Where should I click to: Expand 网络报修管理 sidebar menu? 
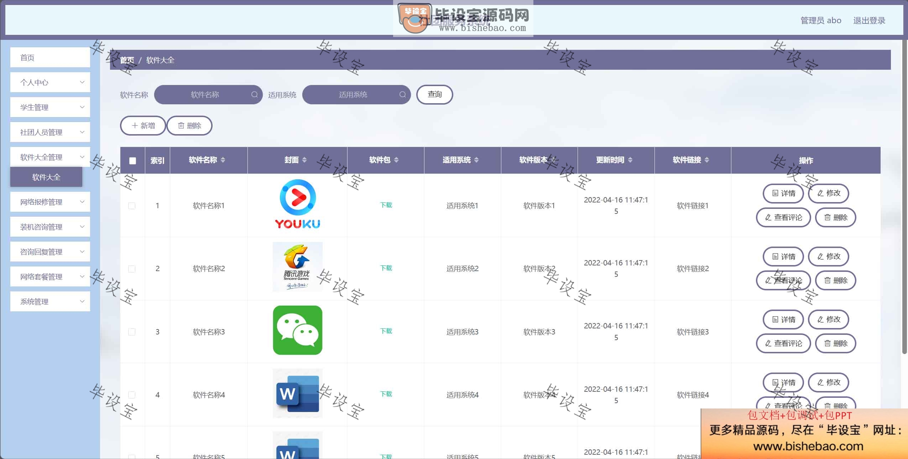tap(50, 202)
